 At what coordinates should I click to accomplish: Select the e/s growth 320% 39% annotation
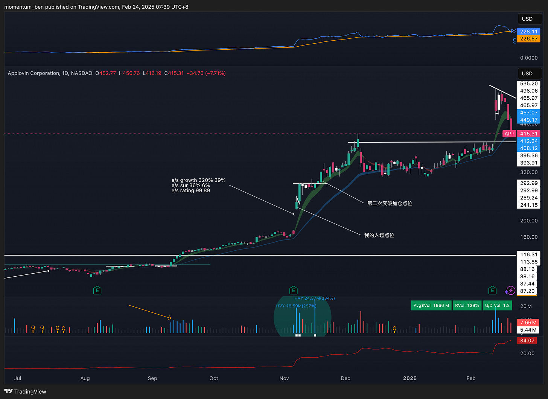tap(198, 180)
